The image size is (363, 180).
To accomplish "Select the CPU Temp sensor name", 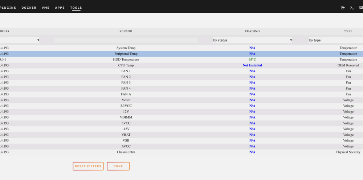I will [126, 65].
